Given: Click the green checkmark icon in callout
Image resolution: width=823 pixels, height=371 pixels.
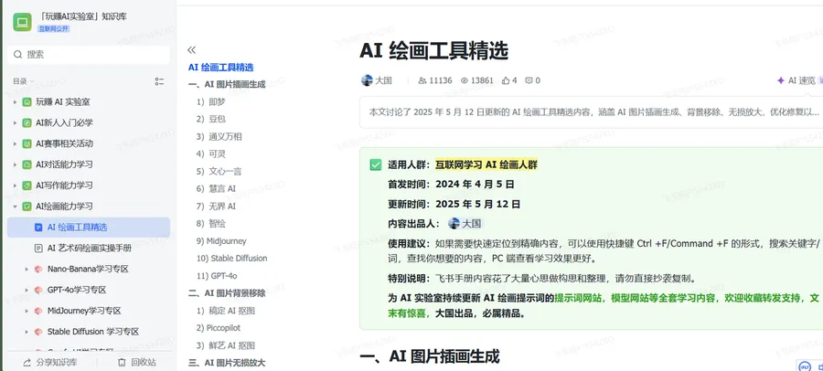Looking at the screenshot, I should (x=376, y=164).
